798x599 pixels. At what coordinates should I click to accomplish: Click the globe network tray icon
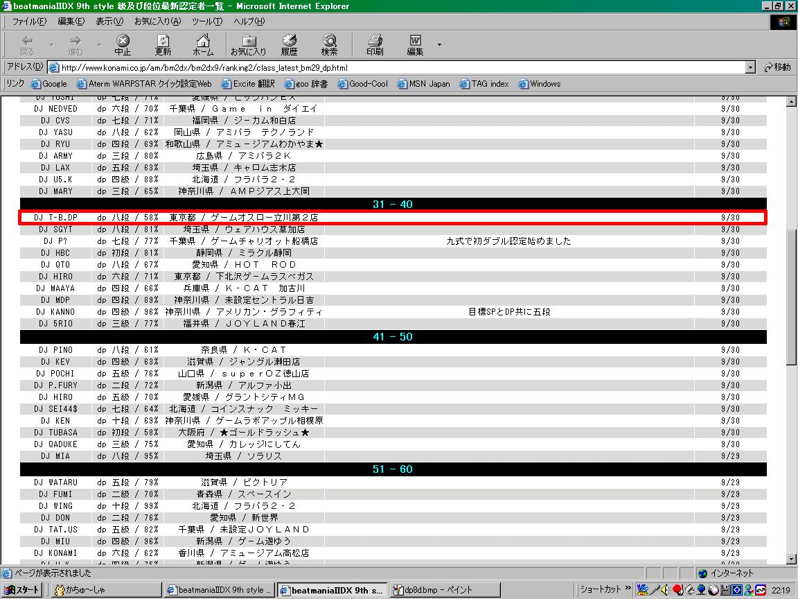pos(701,590)
